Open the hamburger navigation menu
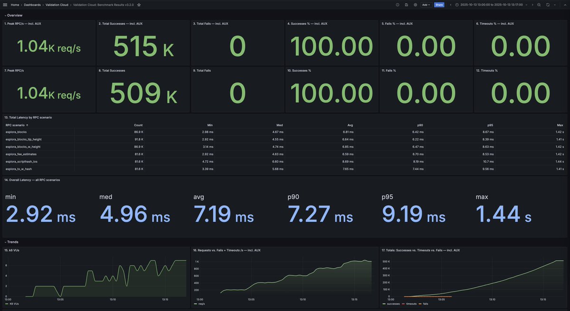The width and height of the screenshot is (570, 311). [5, 4]
